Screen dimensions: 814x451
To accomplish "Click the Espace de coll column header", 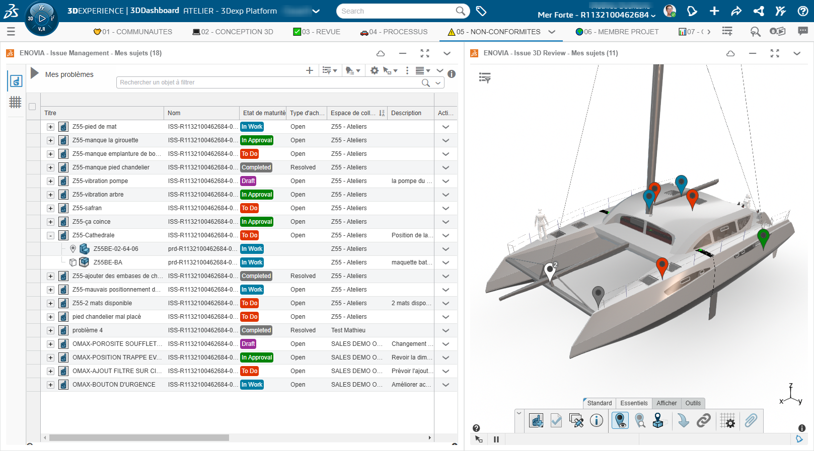I will tap(353, 113).
